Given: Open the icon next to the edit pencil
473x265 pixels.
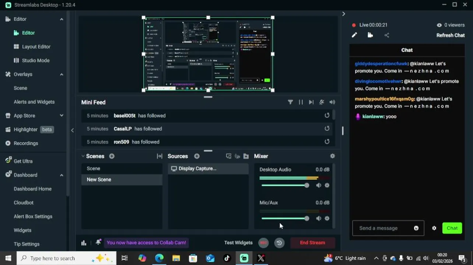Looking at the screenshot, I should [370, 35].
